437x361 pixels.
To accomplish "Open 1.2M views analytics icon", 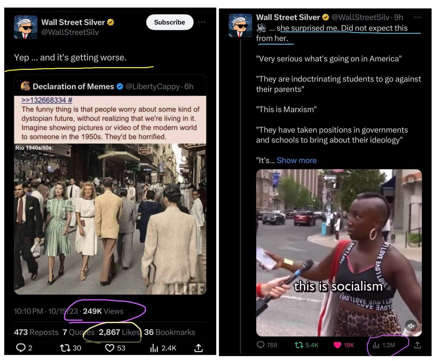I will 375,345.
